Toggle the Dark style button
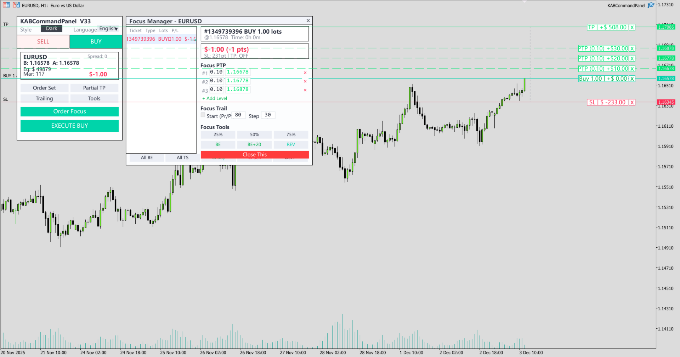 coord(51,29)
